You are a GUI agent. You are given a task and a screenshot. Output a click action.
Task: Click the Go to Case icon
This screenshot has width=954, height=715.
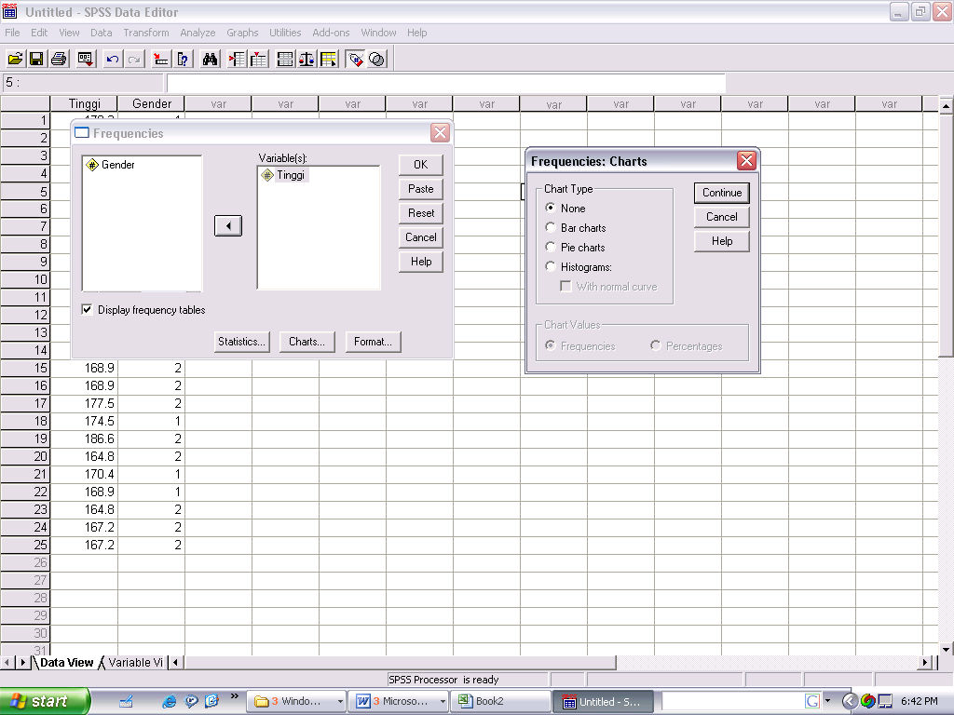pyautogui.click(x=160, y=59)
